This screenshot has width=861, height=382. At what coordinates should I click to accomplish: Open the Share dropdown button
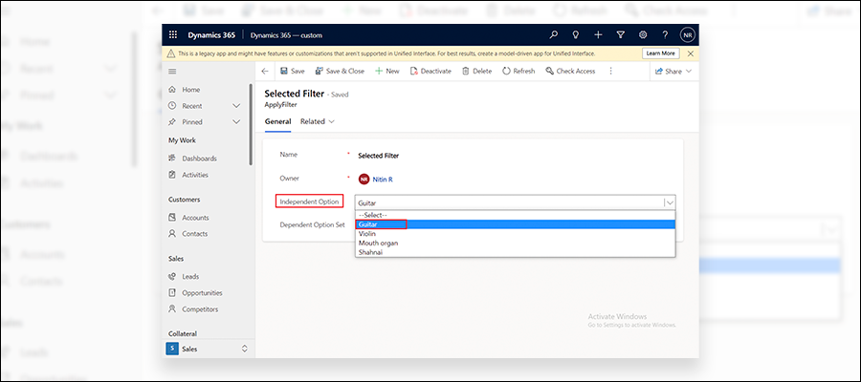pyautogui.click(x=673, y=72)
